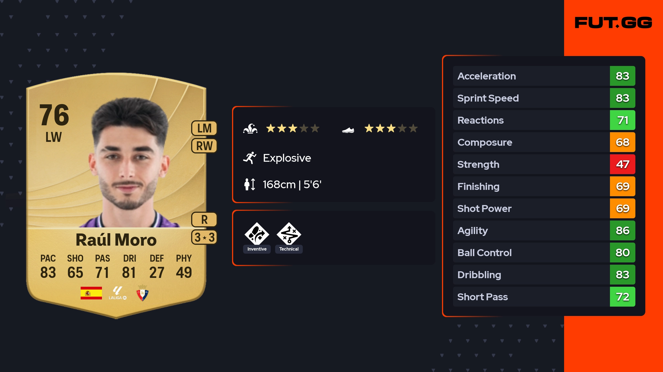This screenshot has width=663, height=372.
Task: Click the red Strength 47 value box
Action: [622, 164]
